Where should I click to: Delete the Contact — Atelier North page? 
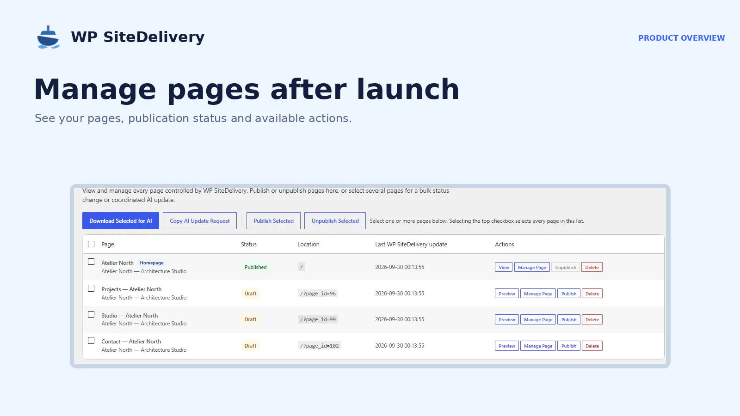click(x=592, y=346)
